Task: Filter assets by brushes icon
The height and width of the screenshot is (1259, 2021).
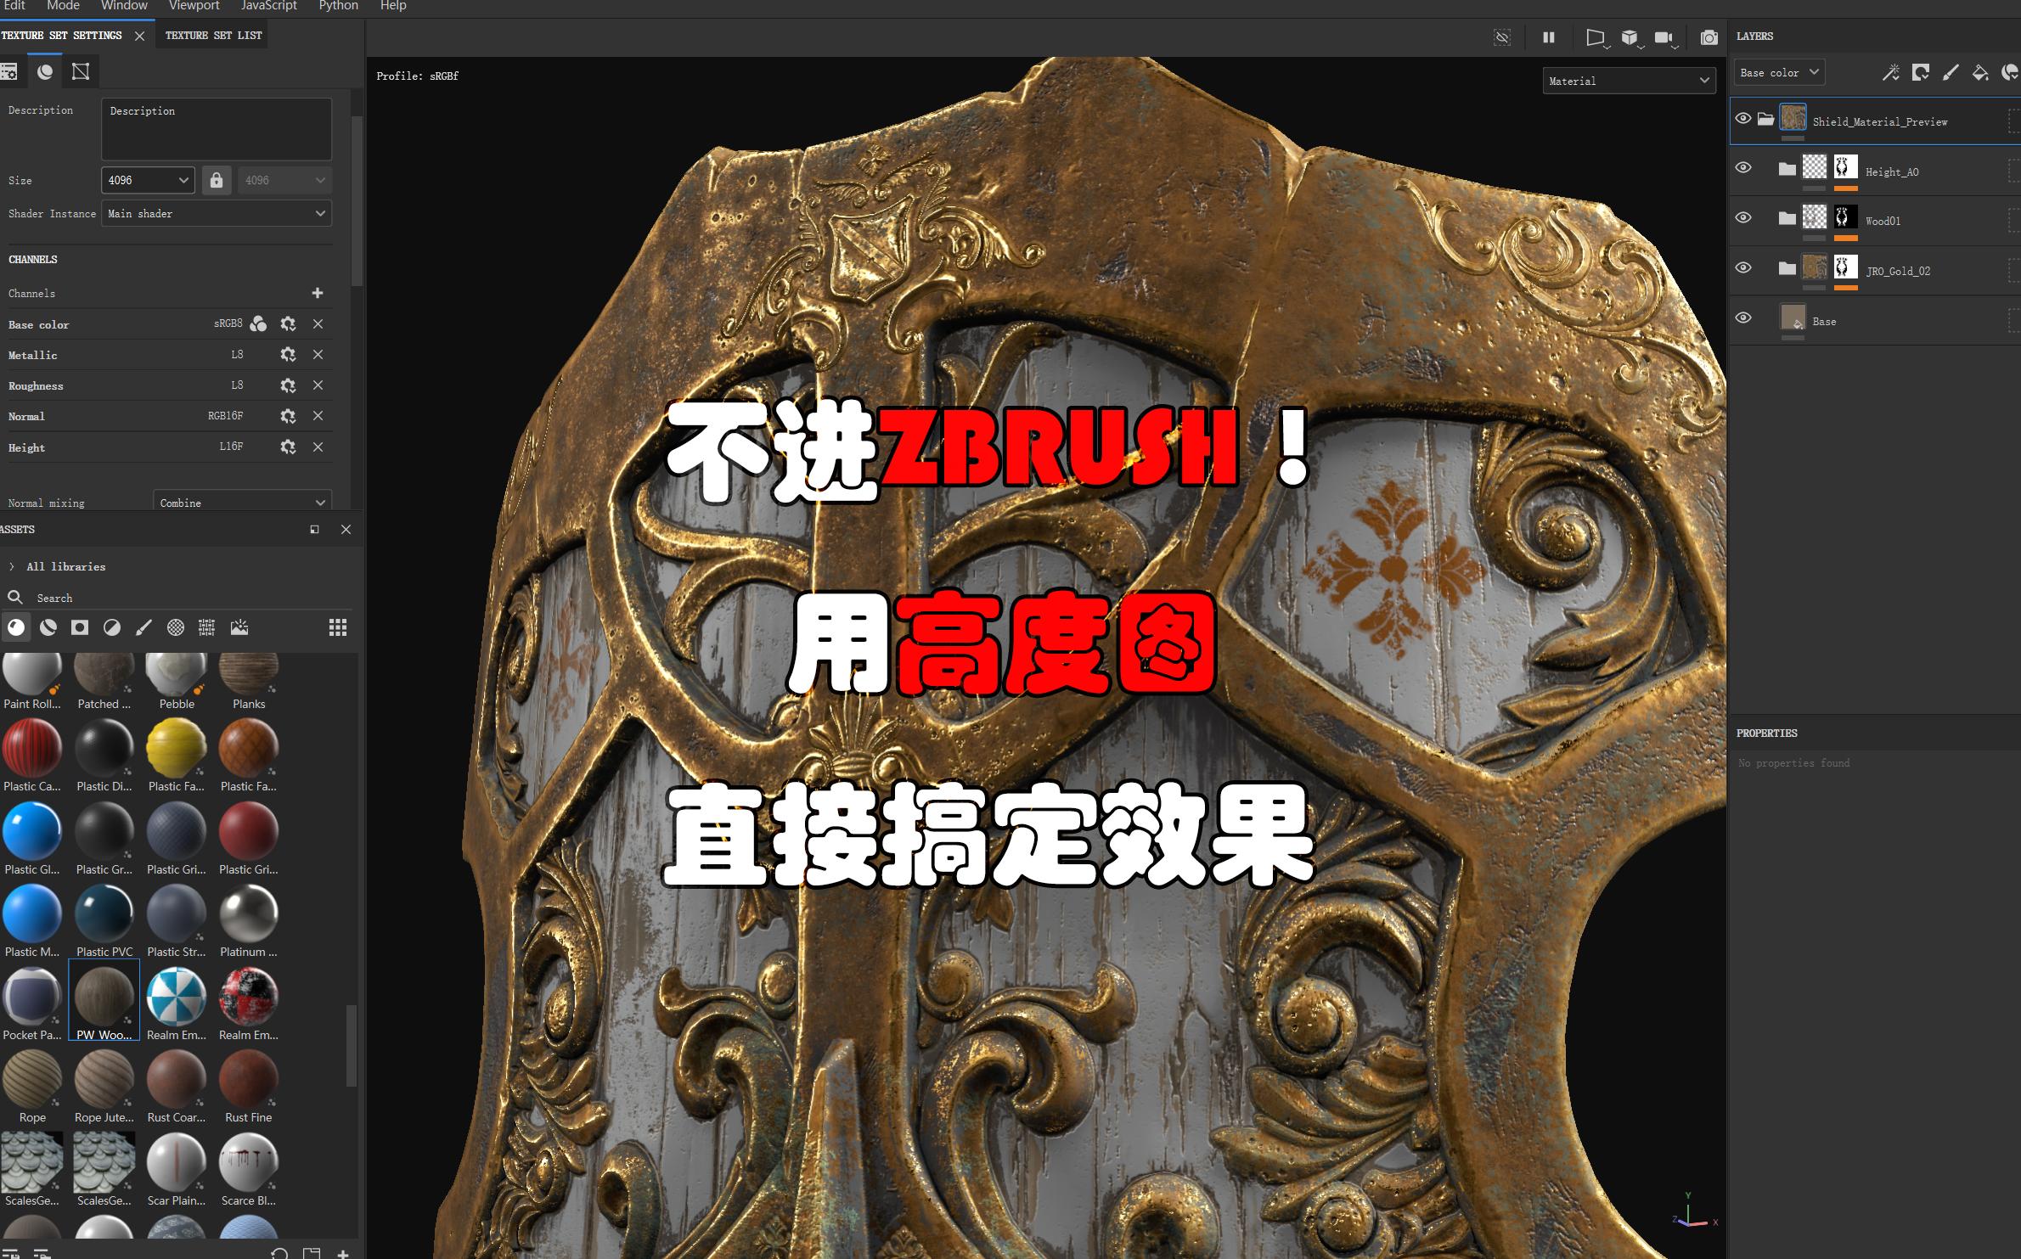Action: pos(144,627)
